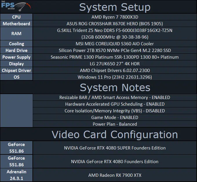Click the 'System Notes' heading
This screenshot has height=182, width=197.
[115, 88]
